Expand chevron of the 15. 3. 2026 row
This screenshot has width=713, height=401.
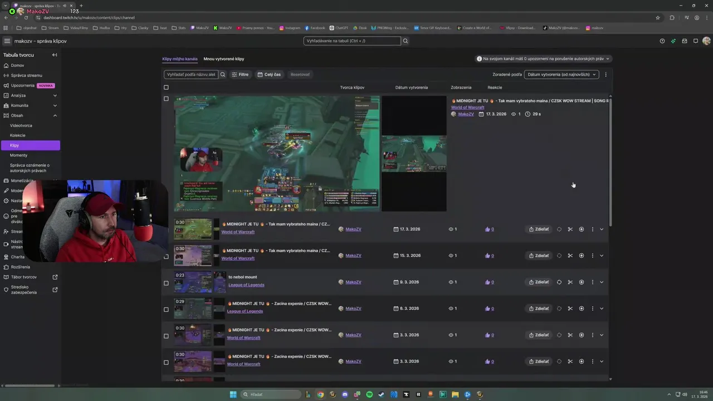(602, 256)
